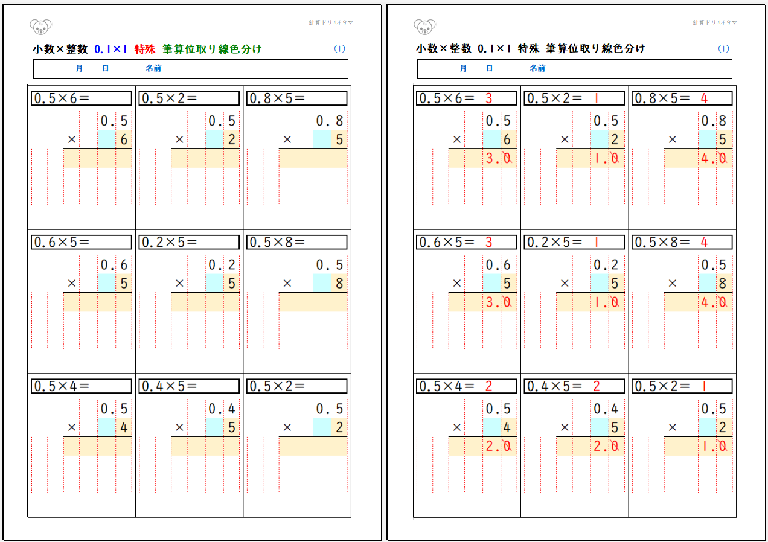Click the bear logo on the left worksheet
The image size is (768, 542).
(40, 27)
